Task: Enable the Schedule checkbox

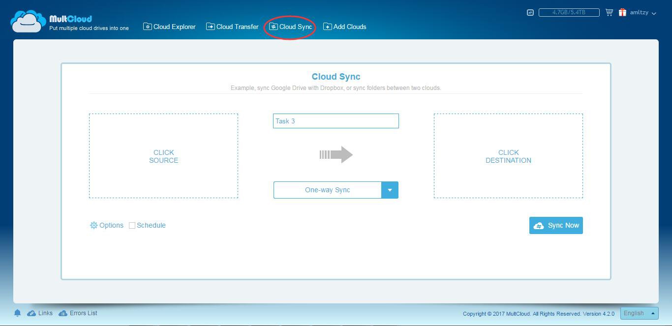Action: coord(132,226)
